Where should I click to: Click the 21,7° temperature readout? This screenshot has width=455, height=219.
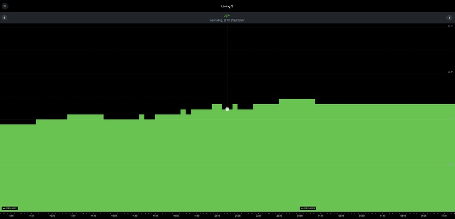pyautogui.click(x=227, y=16)
